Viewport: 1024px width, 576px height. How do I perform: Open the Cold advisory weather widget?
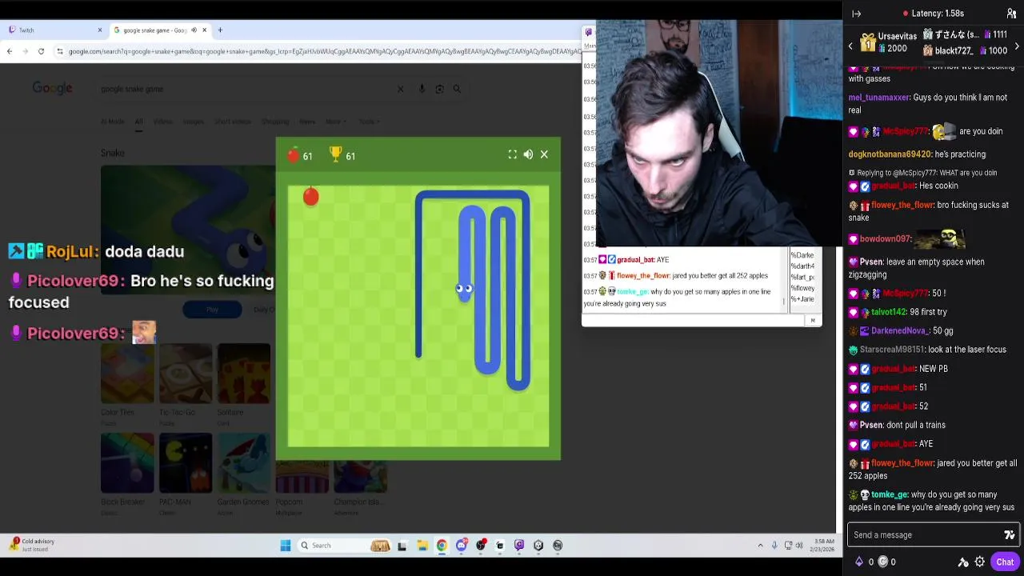32,545
